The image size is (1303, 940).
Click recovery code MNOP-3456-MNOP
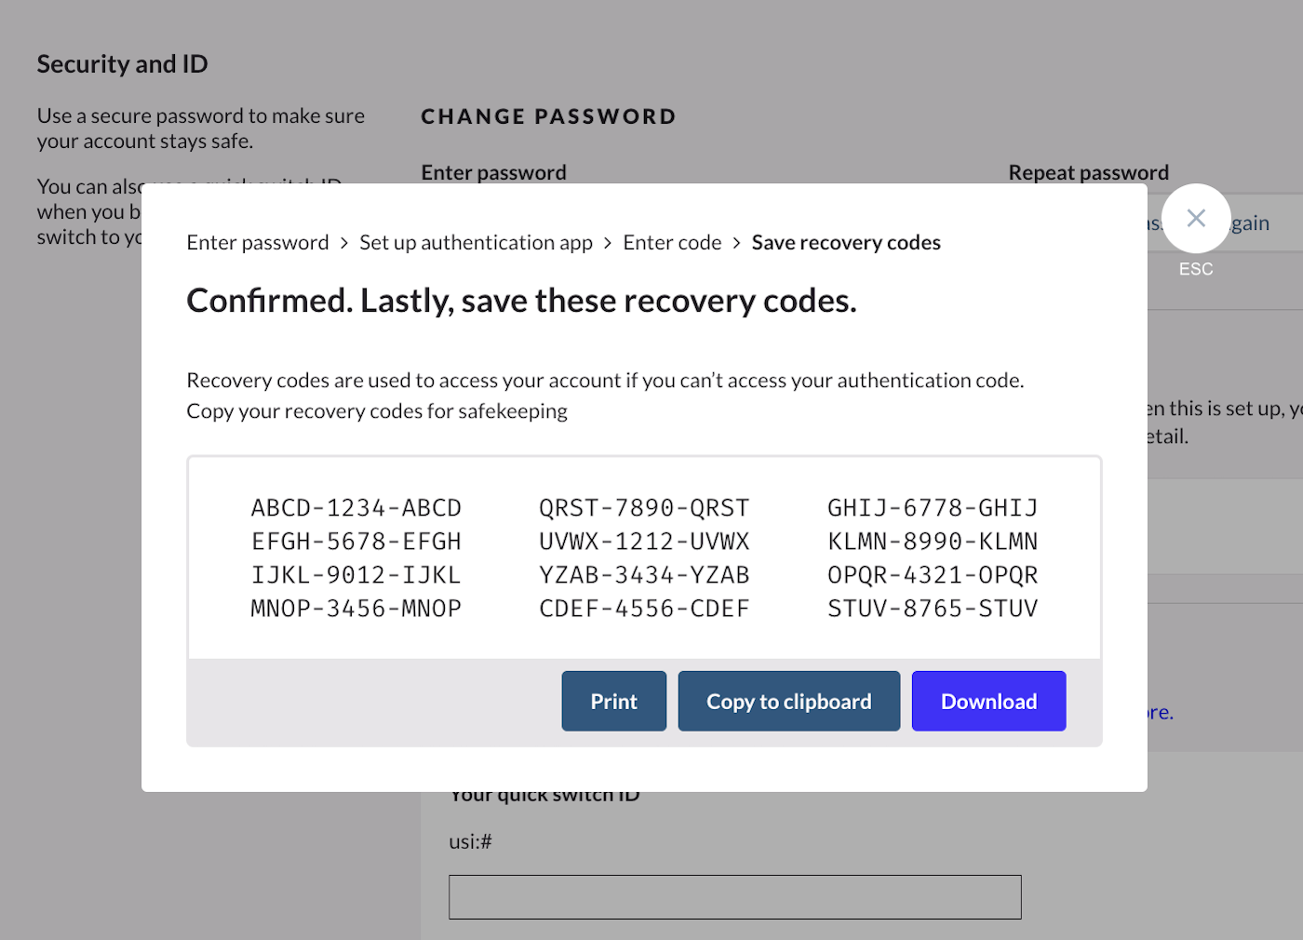[356, 609]
